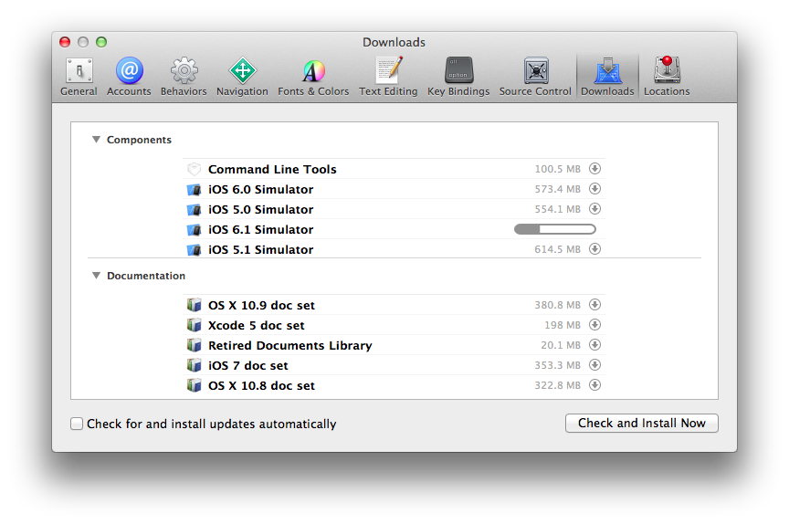This screenshot has width=789, height=524.
Task: Open the Source Control preferences
Action: pyautogui.click(x=535, y=77)
